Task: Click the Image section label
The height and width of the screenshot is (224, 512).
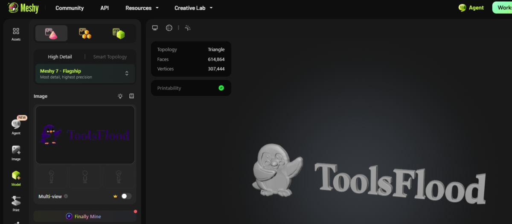Action: (41, 96)
